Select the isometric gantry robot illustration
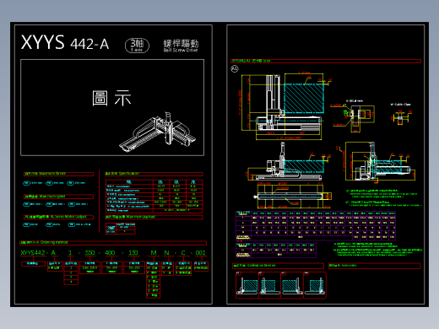The width and height of the screenshot is (439, 329). pyautogui.click(x=158, y=132)
